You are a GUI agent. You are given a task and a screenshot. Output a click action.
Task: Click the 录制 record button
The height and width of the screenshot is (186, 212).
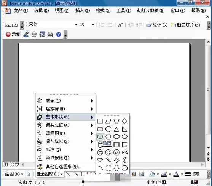13,34
